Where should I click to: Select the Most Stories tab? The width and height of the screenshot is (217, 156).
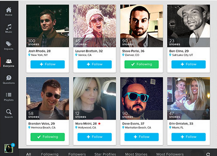(x=136, y=154)
